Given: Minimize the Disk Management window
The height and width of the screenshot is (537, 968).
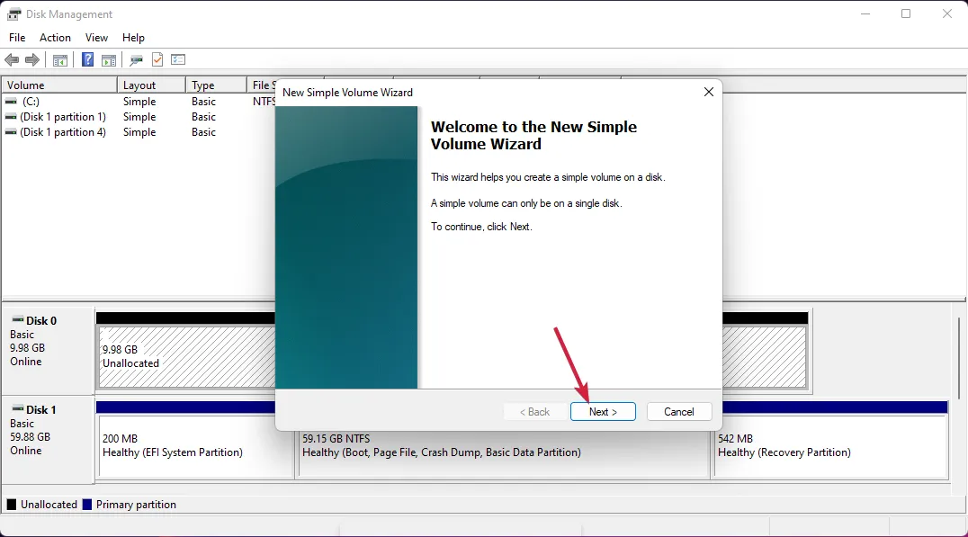Looking at the screenshot, I should 865,13.
